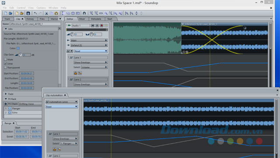This screenshot has width=280, height=158.
Task: Open the Flanger parameter Select dropdown
Action: (x=69, y=144)
